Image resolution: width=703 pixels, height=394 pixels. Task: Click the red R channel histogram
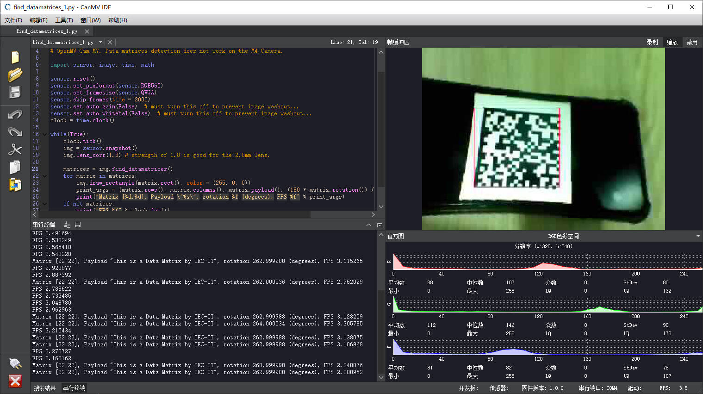[547, 261]
